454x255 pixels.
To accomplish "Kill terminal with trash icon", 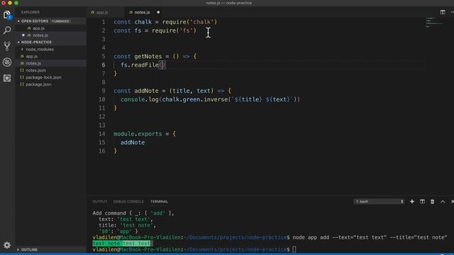I will 432,201.
